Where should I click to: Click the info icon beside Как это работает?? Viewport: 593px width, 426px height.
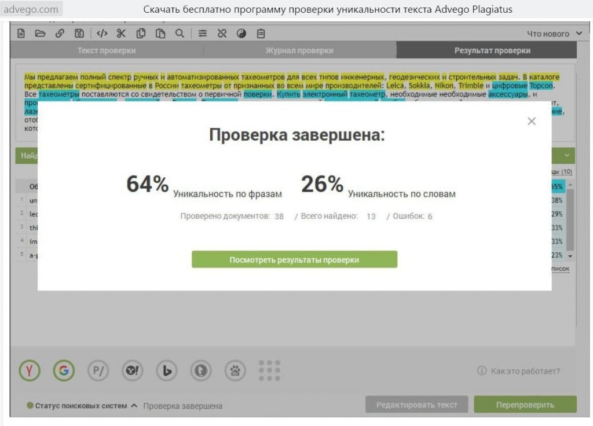click(x=482, y=371)
